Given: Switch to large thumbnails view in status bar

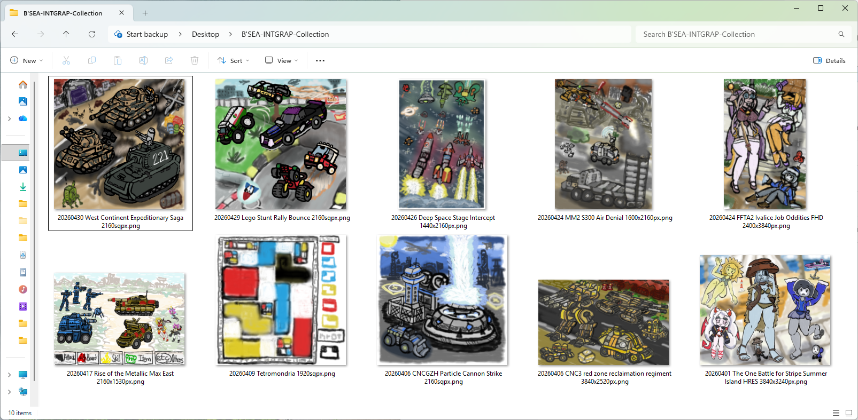Looking at the screenshot, I should 849,413.
